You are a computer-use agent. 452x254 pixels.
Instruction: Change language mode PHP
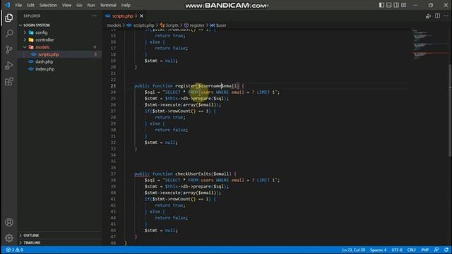(424, 250)
